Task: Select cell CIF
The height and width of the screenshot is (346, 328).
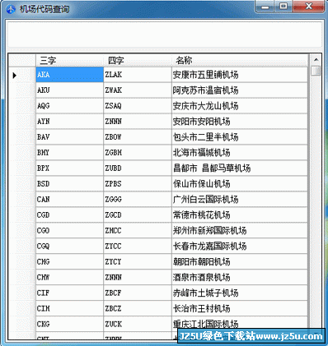Action: 70,293
